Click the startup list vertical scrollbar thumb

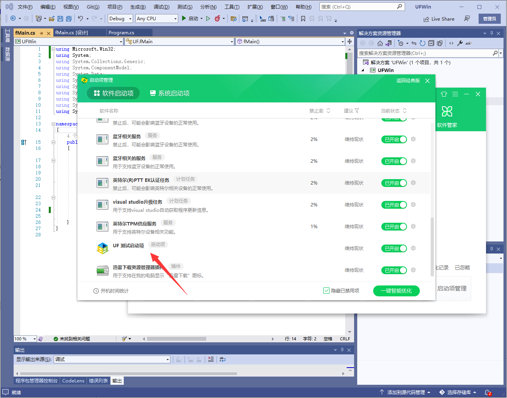click(x=432, y=247)
